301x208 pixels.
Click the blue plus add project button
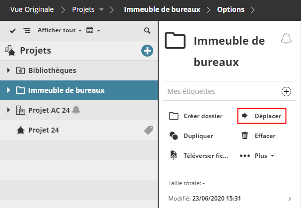pyautogui.click(x=147, y=50)
